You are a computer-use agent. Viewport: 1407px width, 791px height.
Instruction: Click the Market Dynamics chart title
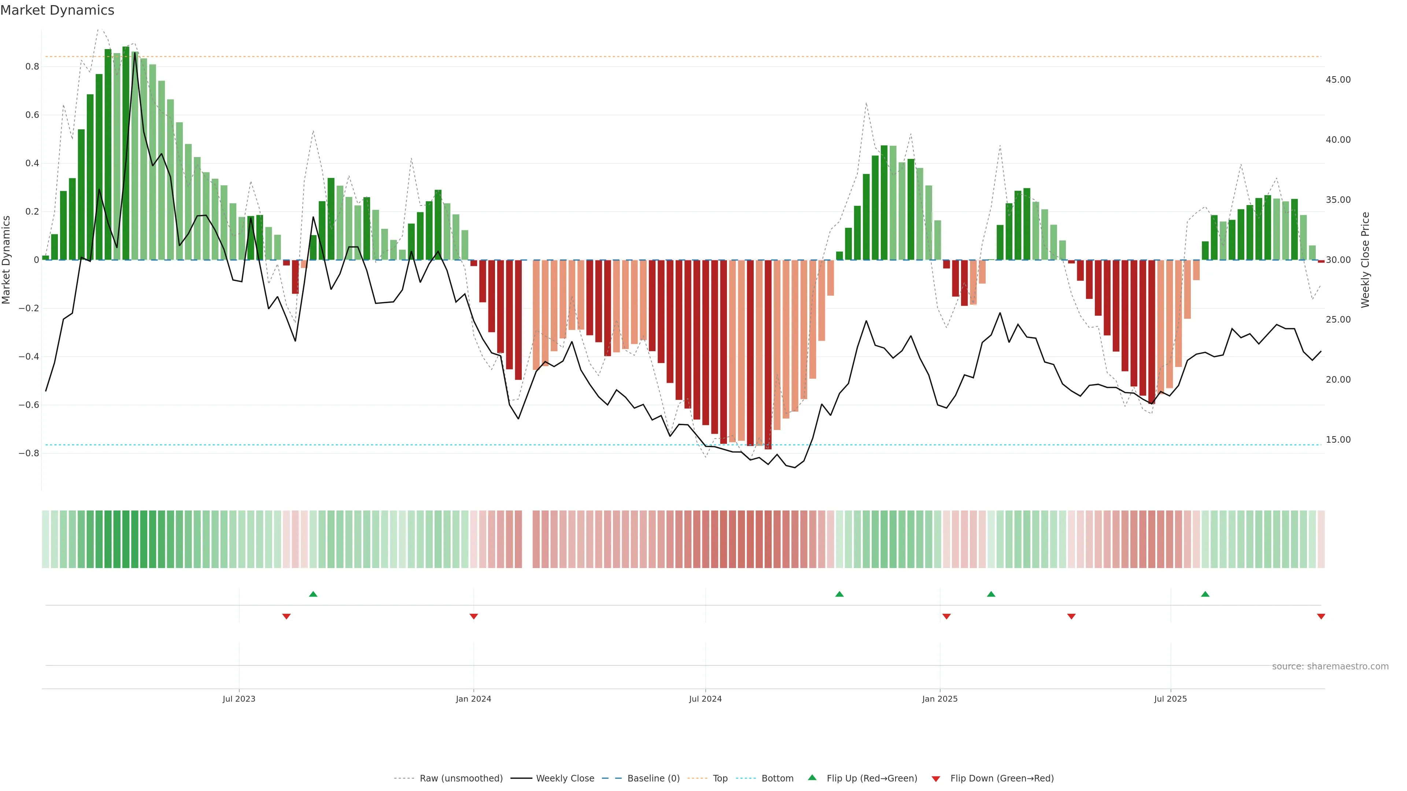coord(58,10)
